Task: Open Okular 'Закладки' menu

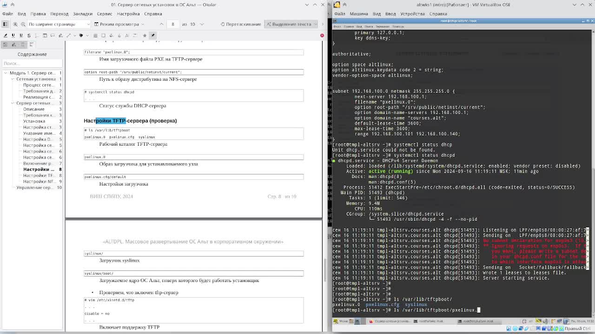Action: click(83, 14)
